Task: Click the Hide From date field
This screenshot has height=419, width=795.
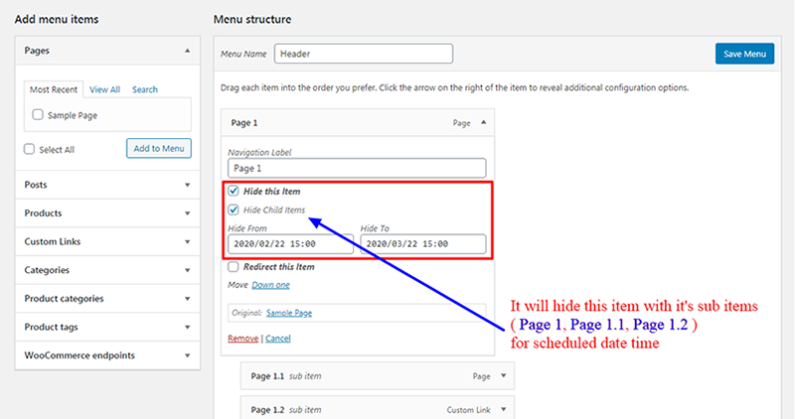Action: tap(290, 243)
